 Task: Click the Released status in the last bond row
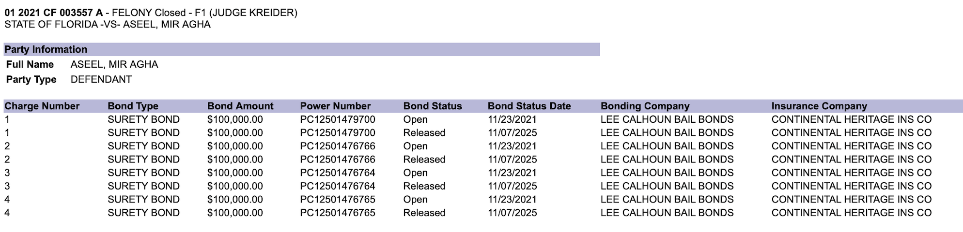point(424,213)
